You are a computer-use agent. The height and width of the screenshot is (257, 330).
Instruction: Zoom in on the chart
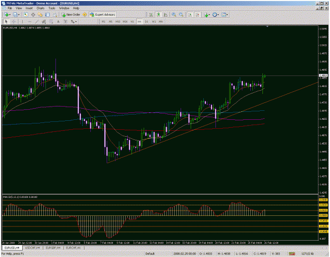[174, 14]
